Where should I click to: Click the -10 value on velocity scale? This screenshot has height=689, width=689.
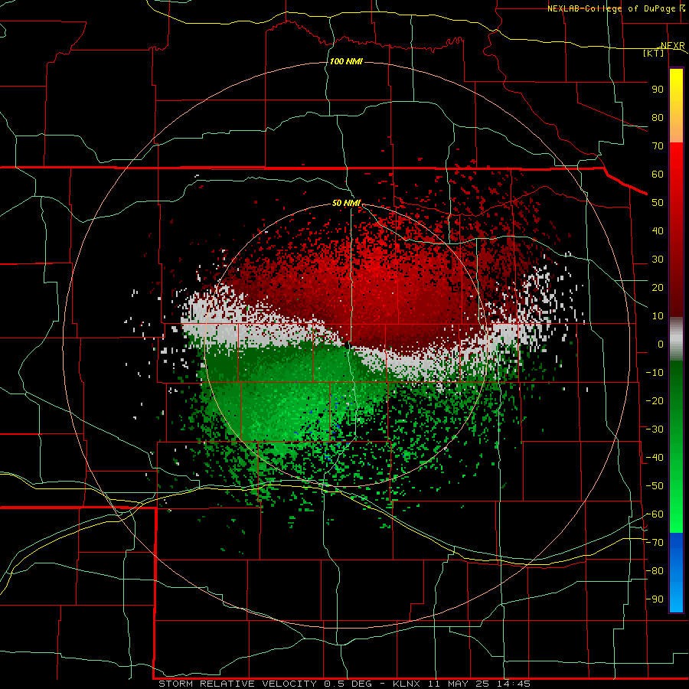[x=655, y=373]
